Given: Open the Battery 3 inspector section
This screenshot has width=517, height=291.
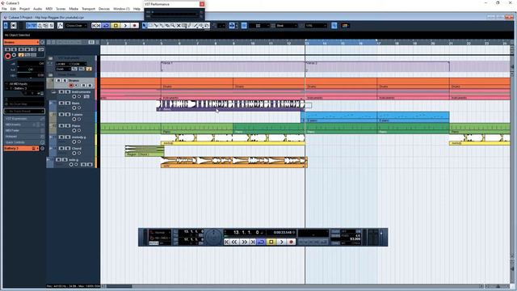Looking at the screenshot, I should 21,149.
